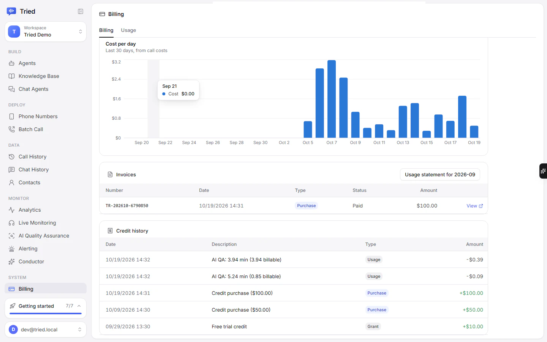This screenshot has height=342, width=547.
Task: Click the Call History clock icon
Action: tap(12, 157)
